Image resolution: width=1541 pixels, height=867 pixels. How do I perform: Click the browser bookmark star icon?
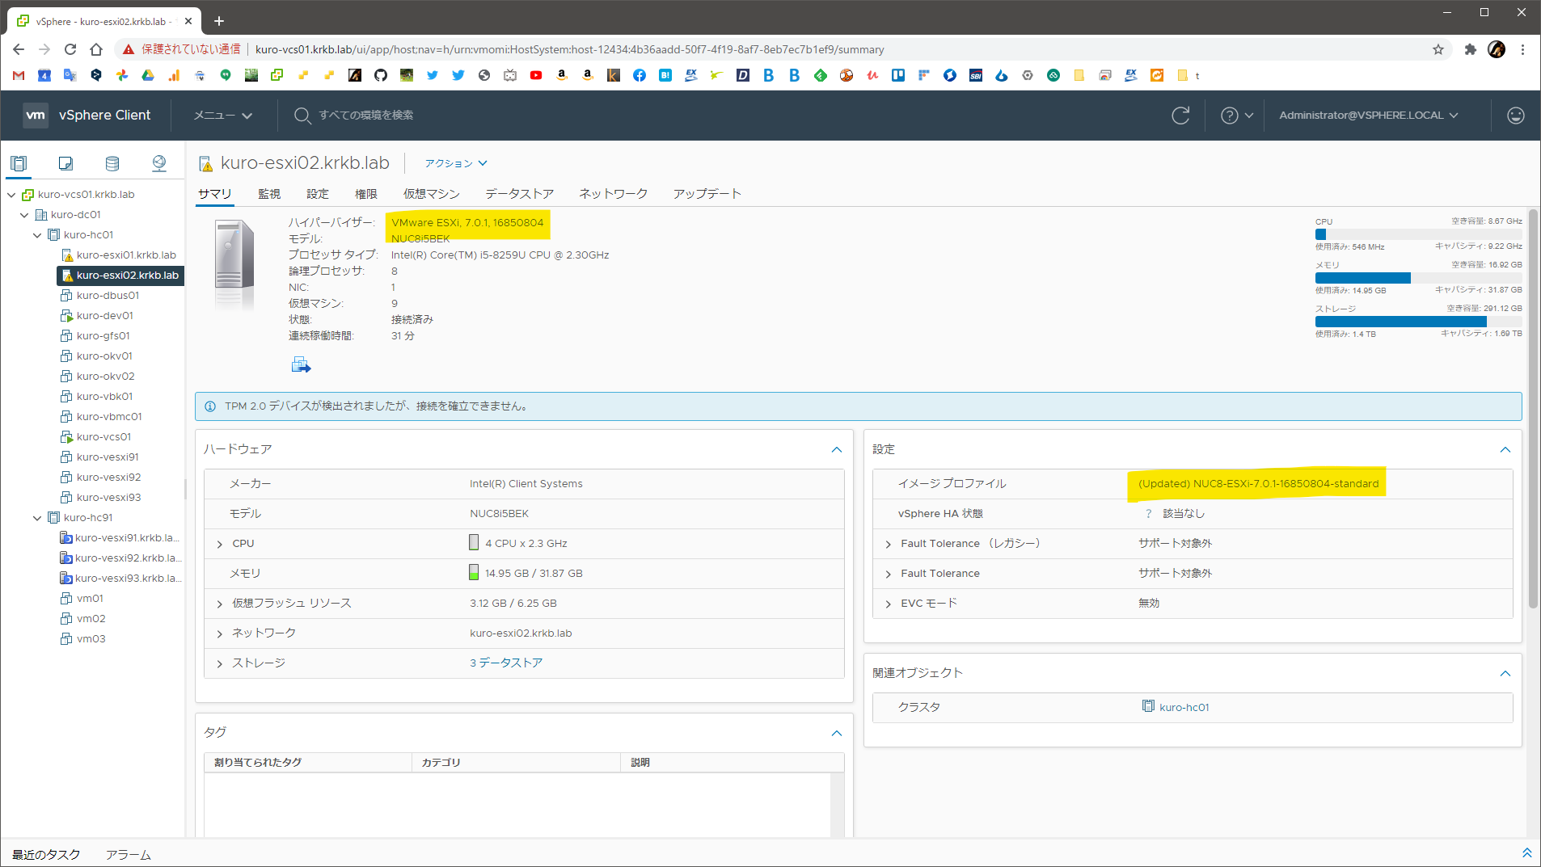pos(1438,49)
